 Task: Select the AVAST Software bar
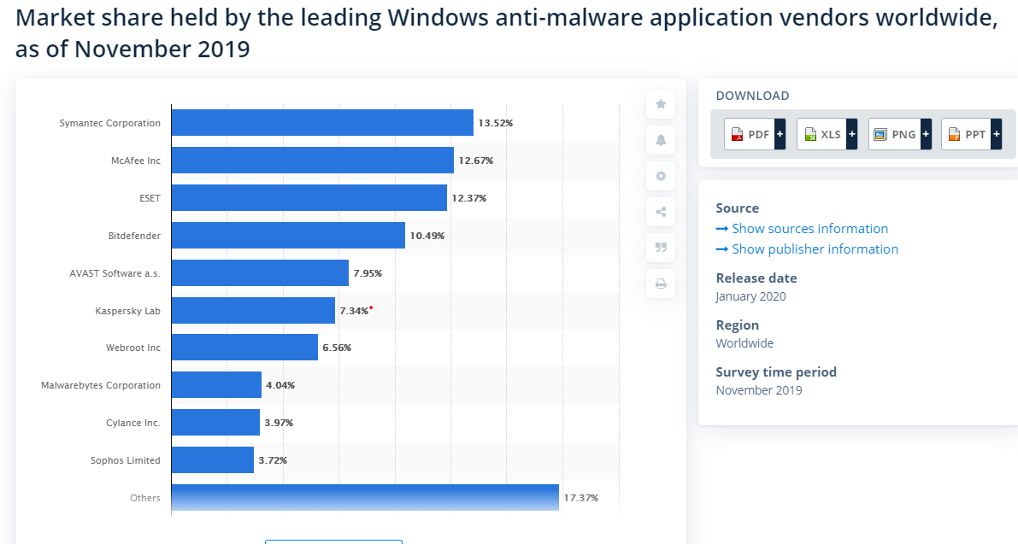click(x=261, y=273)
